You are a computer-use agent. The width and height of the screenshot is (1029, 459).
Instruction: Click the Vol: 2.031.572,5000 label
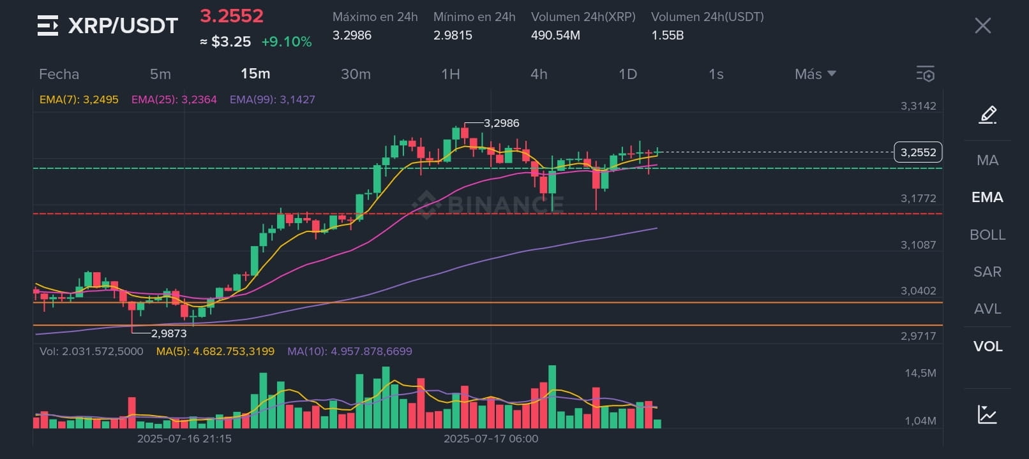91,351
